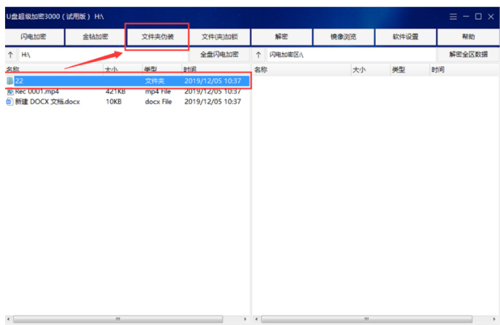Screen dimensions: 500x325
Task: Open the hamburger menu in title bar
Action: click(x=453, y=17)
